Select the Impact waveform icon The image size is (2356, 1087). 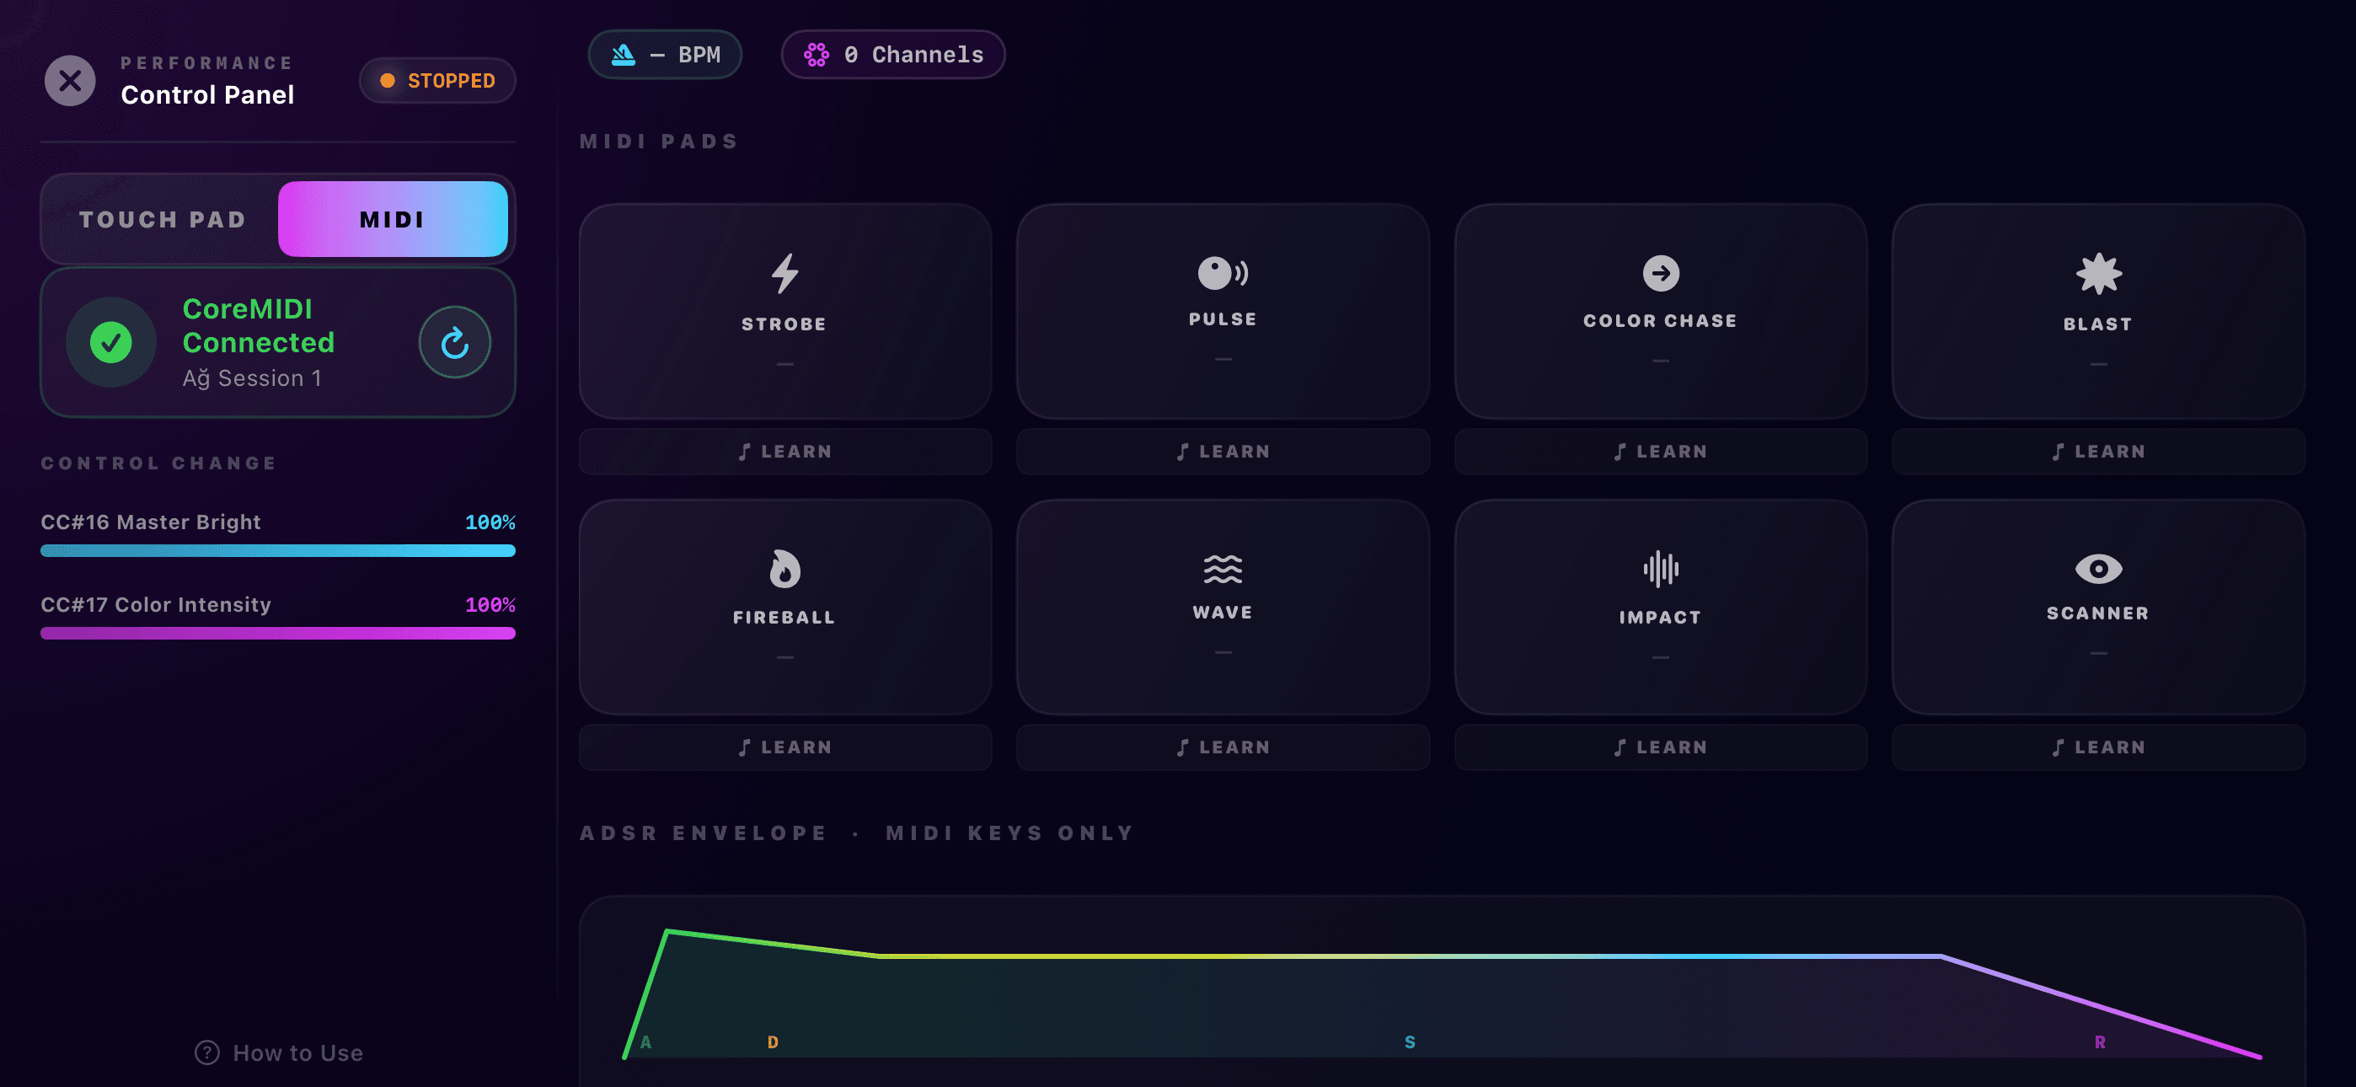click(1661, 567)
